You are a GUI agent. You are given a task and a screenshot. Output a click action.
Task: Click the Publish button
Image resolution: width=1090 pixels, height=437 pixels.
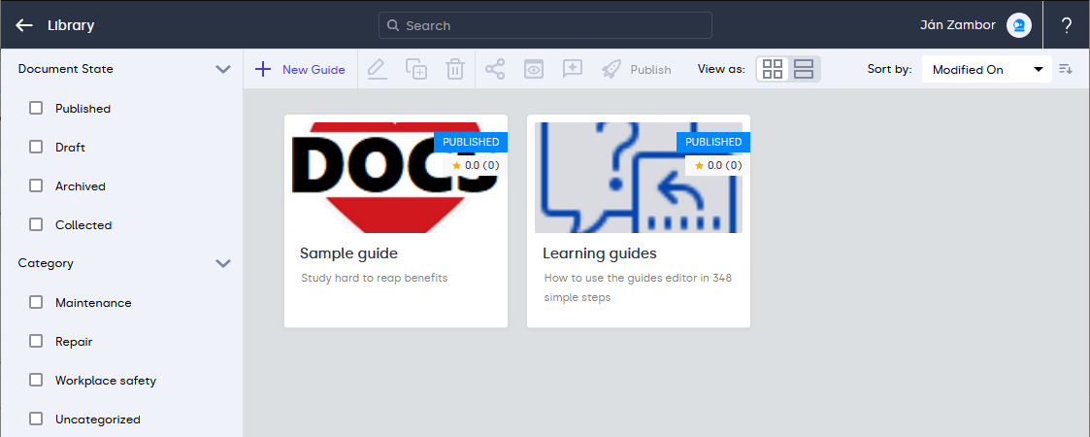click(x=637, y=69)
